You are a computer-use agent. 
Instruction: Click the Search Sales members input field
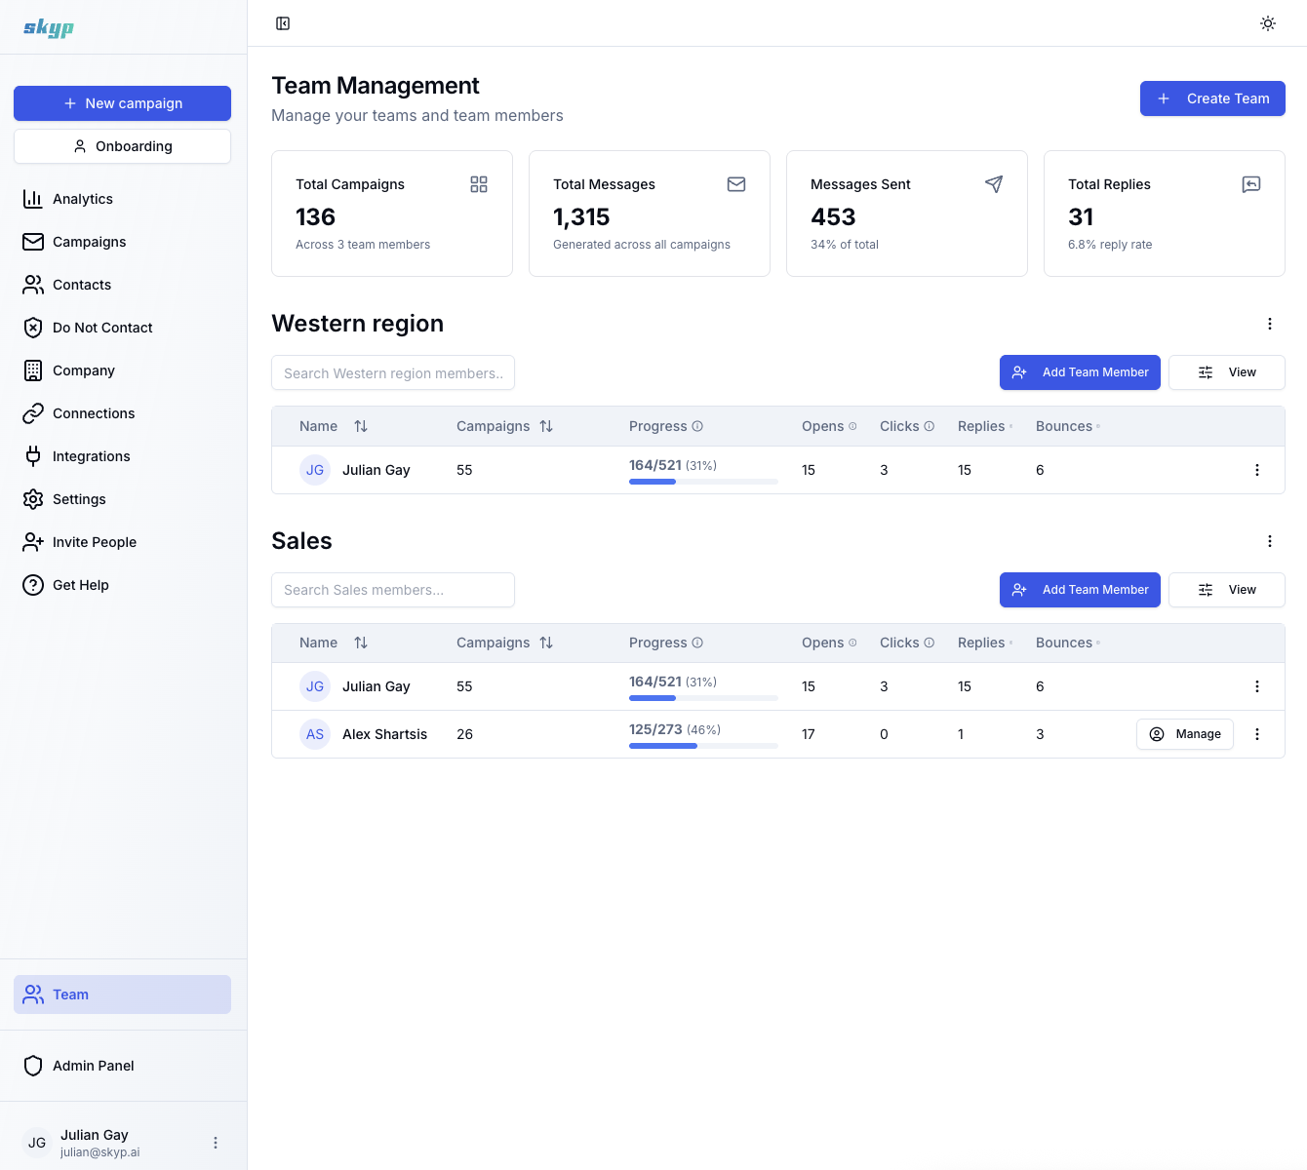coord(392,590)
